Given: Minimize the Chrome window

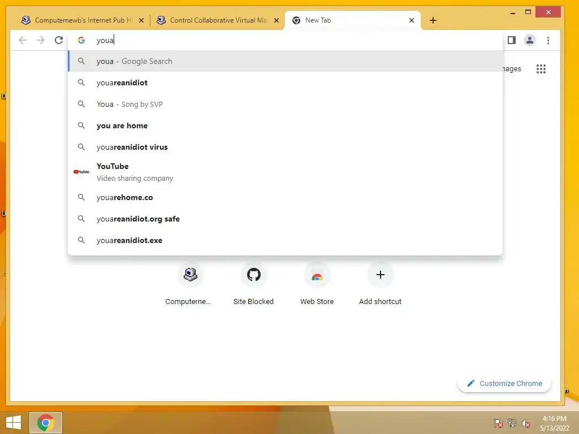Looking at the screenshot, I should pyautogui.click(x=513, y=12).
